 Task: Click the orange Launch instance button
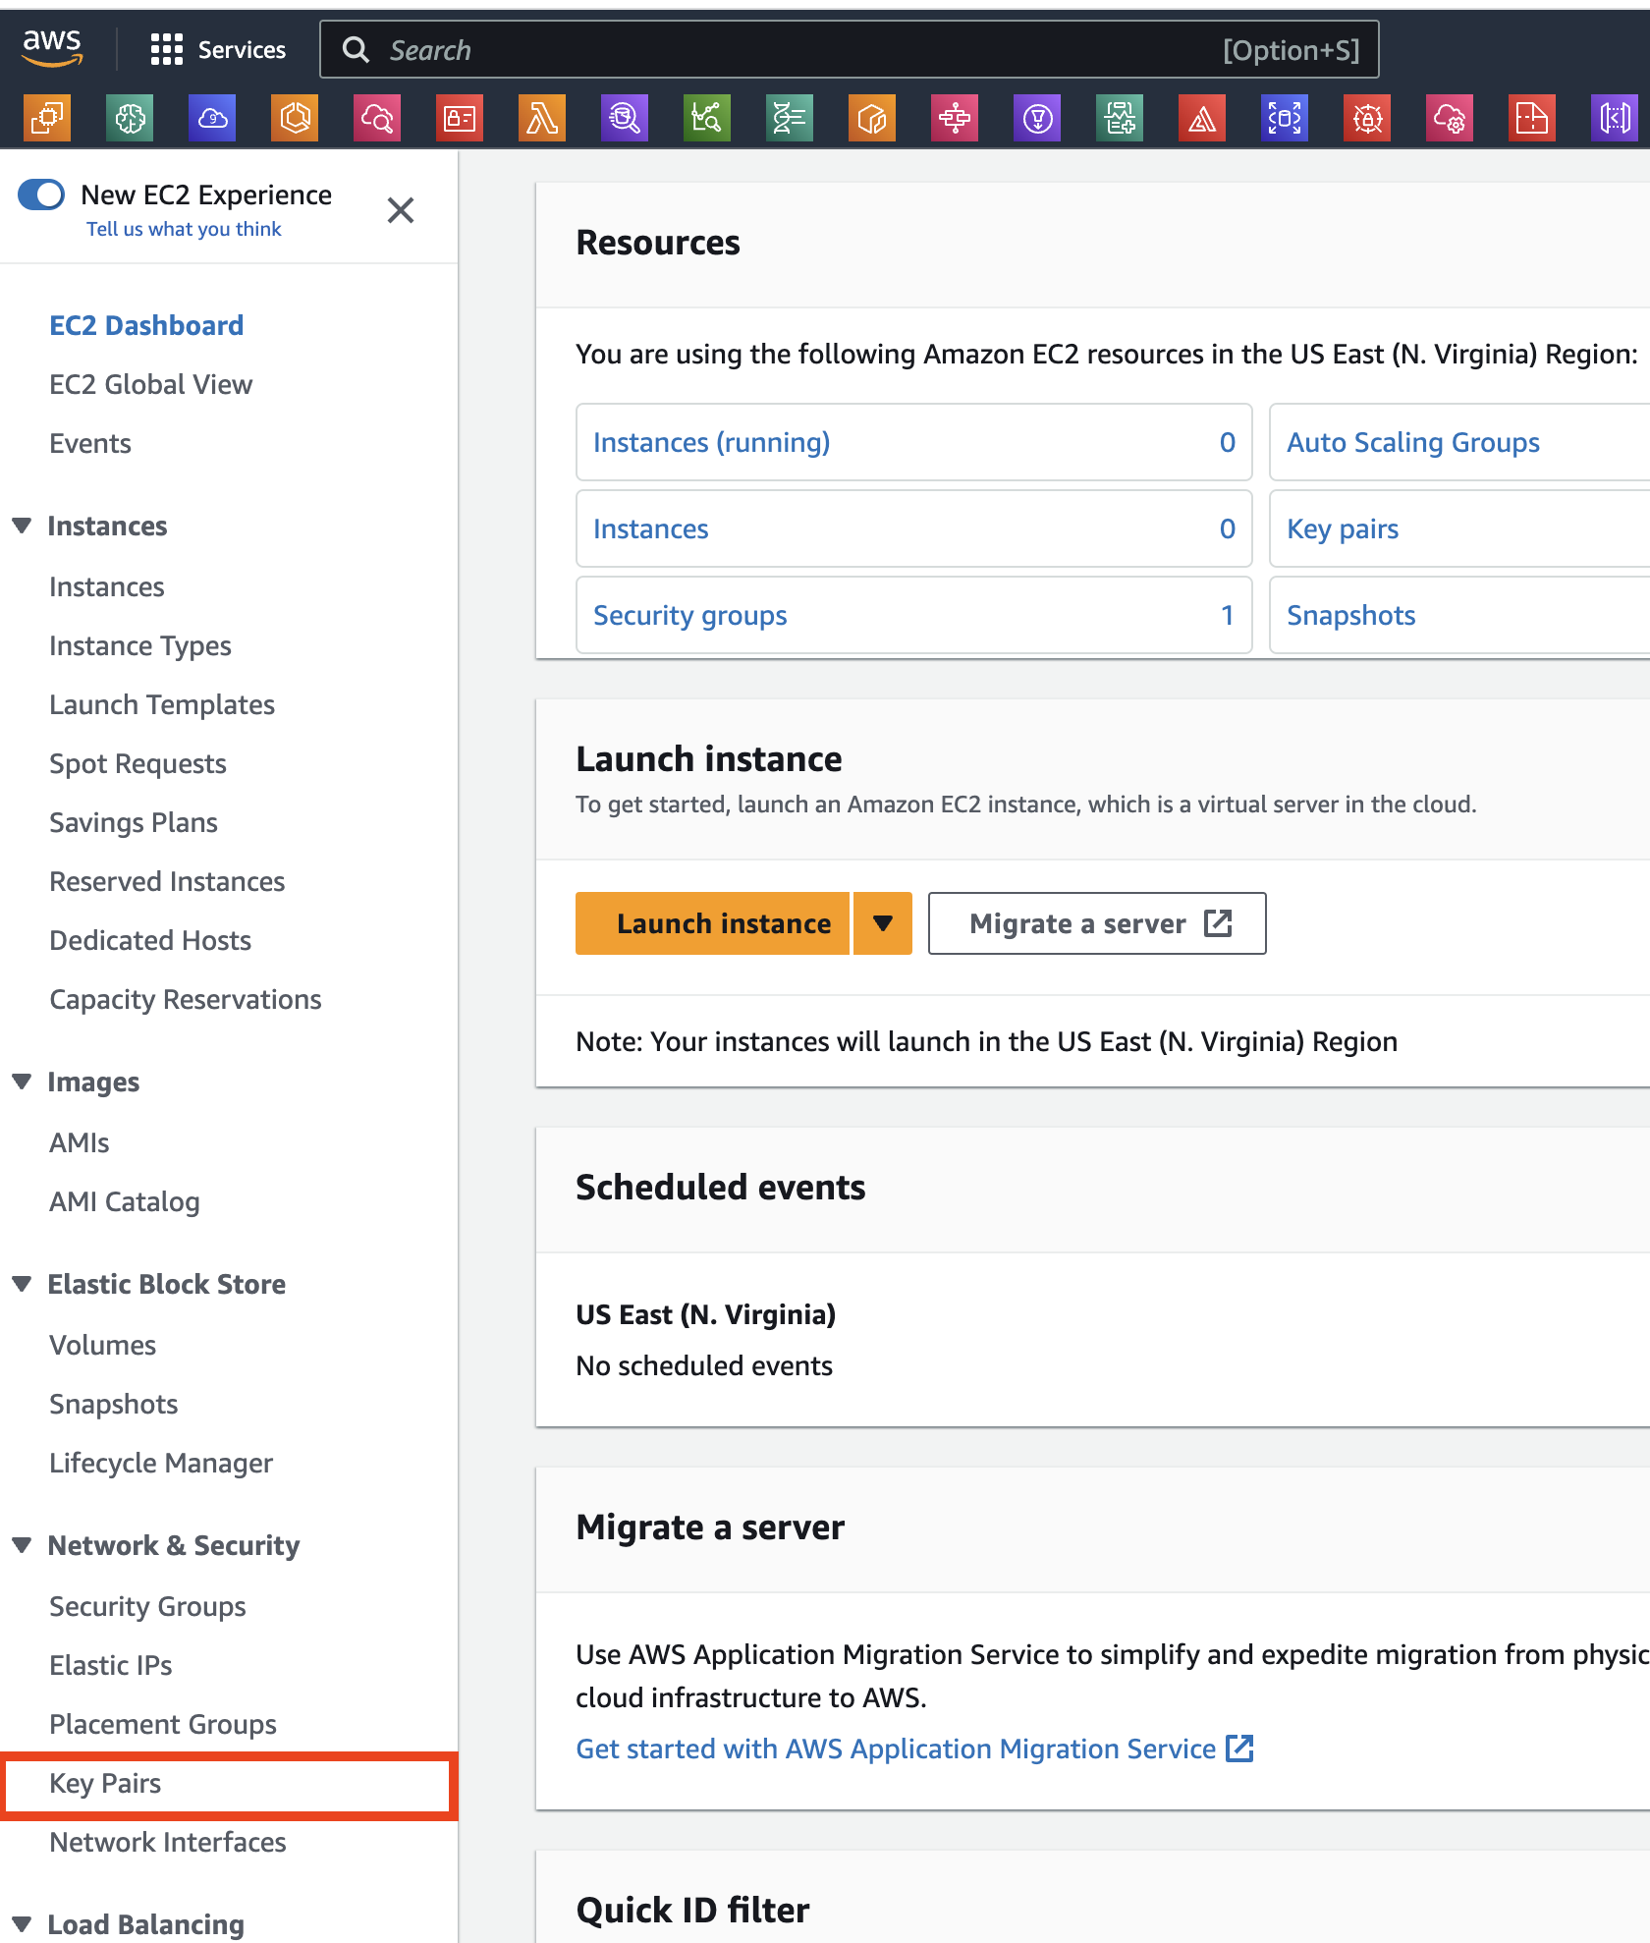pyautogui.click(x=712, y=923)
